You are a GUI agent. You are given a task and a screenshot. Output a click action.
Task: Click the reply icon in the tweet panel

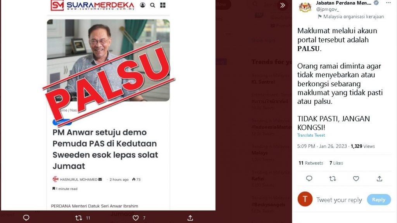pyautogui.click(x=309, y=178)
